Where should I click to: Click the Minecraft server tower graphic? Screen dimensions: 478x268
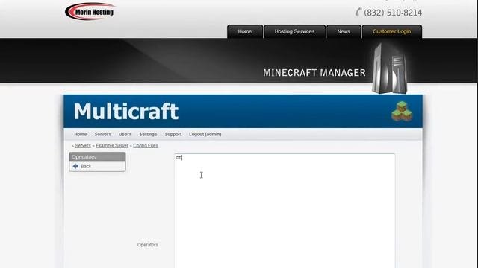[390, 68]
